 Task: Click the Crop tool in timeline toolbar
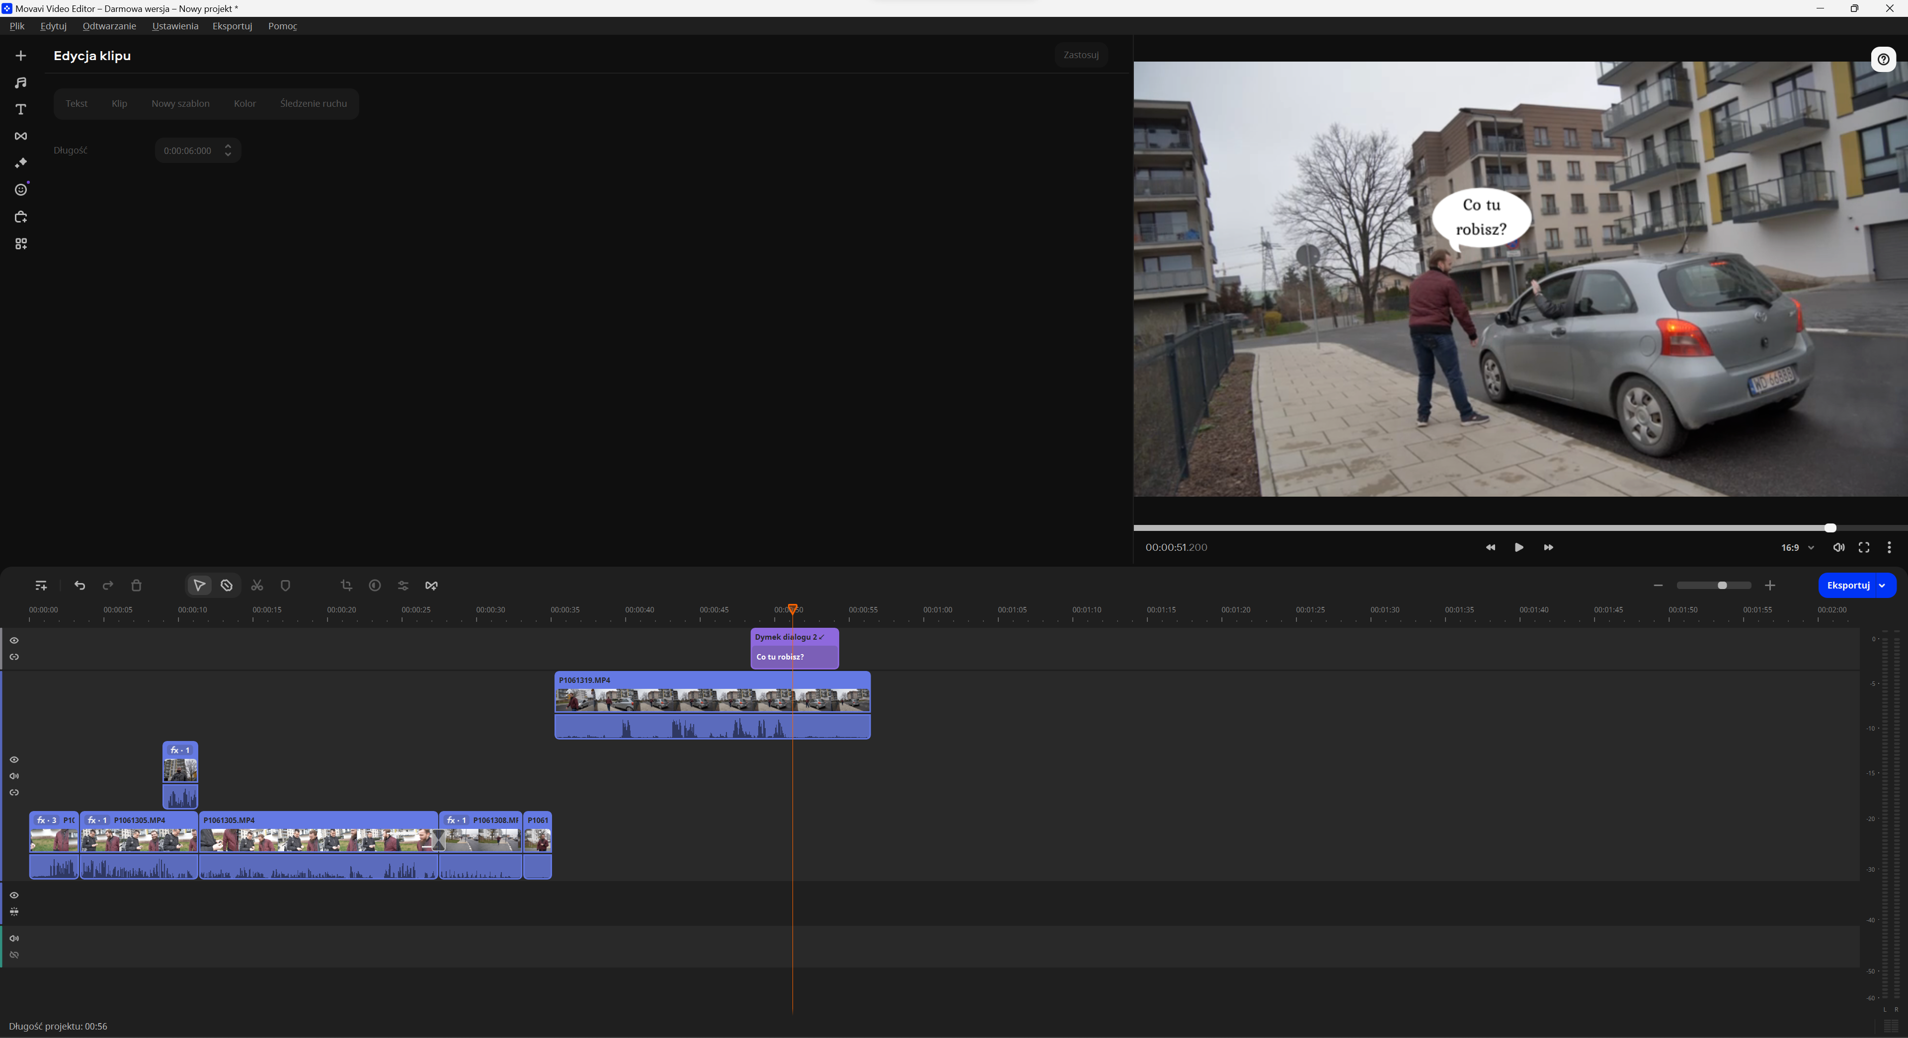click(x=346, y=586)
